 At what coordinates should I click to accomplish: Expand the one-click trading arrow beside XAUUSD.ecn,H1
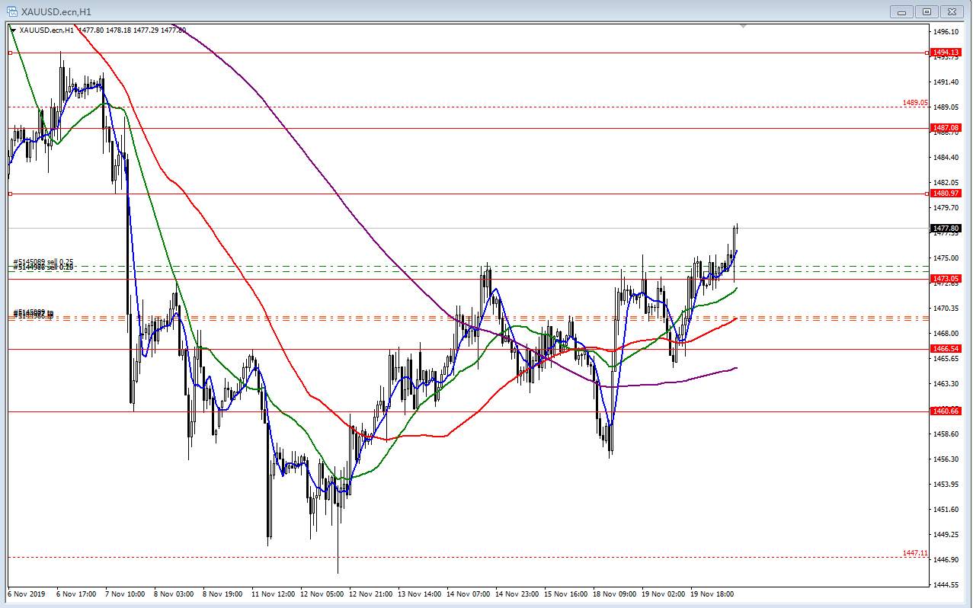[x=13, y=30]
